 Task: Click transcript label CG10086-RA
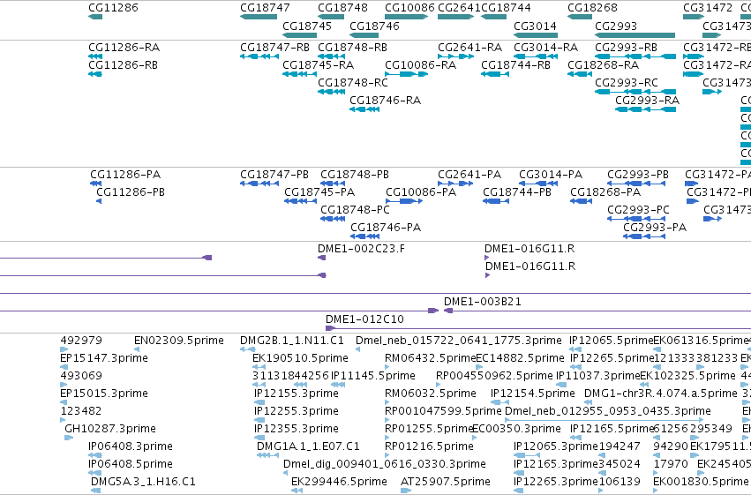(x=420, y=64)
